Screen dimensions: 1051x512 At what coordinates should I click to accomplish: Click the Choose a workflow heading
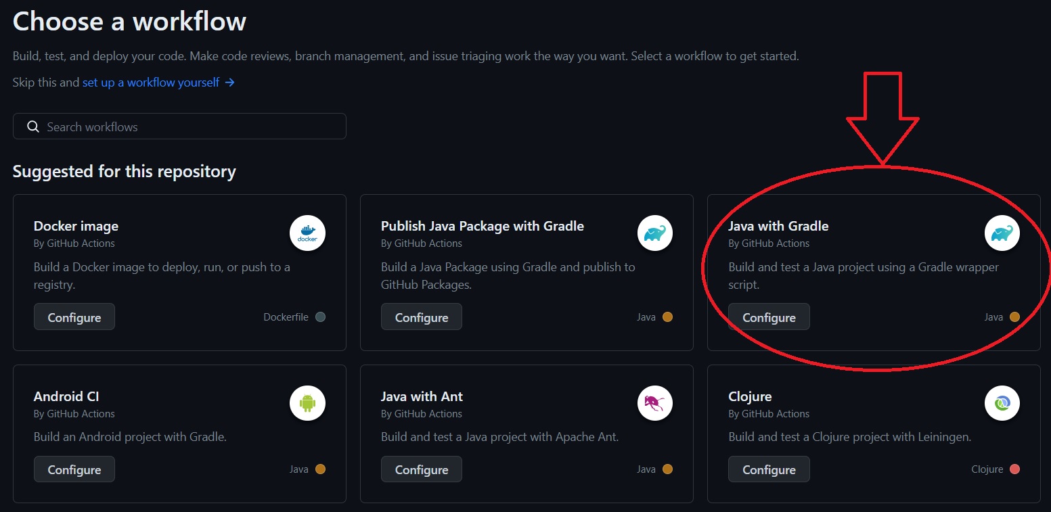[129, 22]
